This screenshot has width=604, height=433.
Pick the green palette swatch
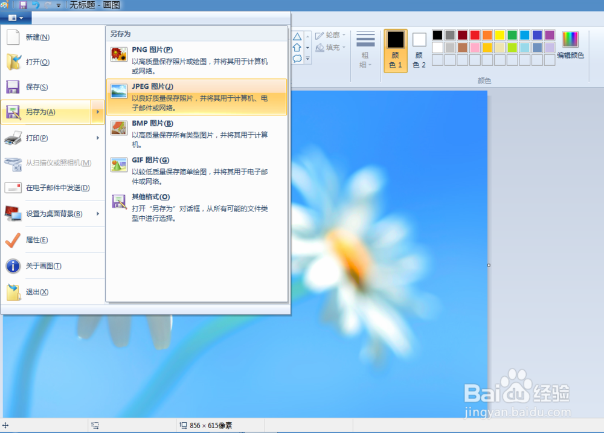512,35
